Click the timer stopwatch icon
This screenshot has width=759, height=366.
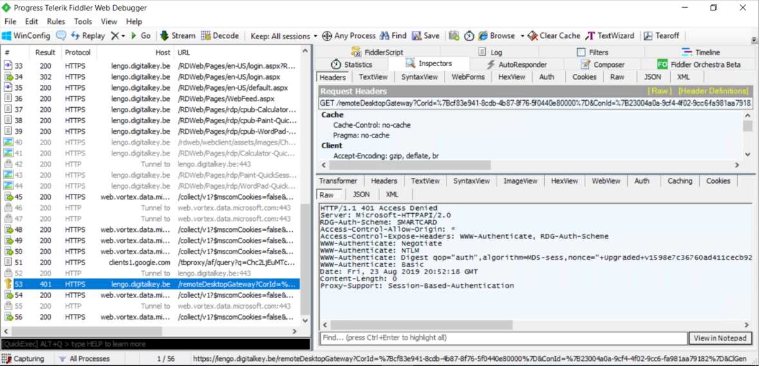pyautogui.click(x=469, y=36)
